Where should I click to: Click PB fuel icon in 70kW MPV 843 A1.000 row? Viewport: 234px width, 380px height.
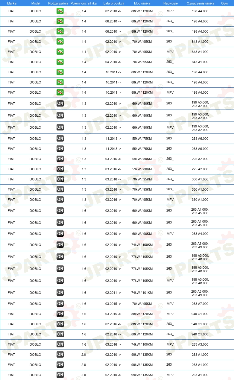[x=60, y=52]
